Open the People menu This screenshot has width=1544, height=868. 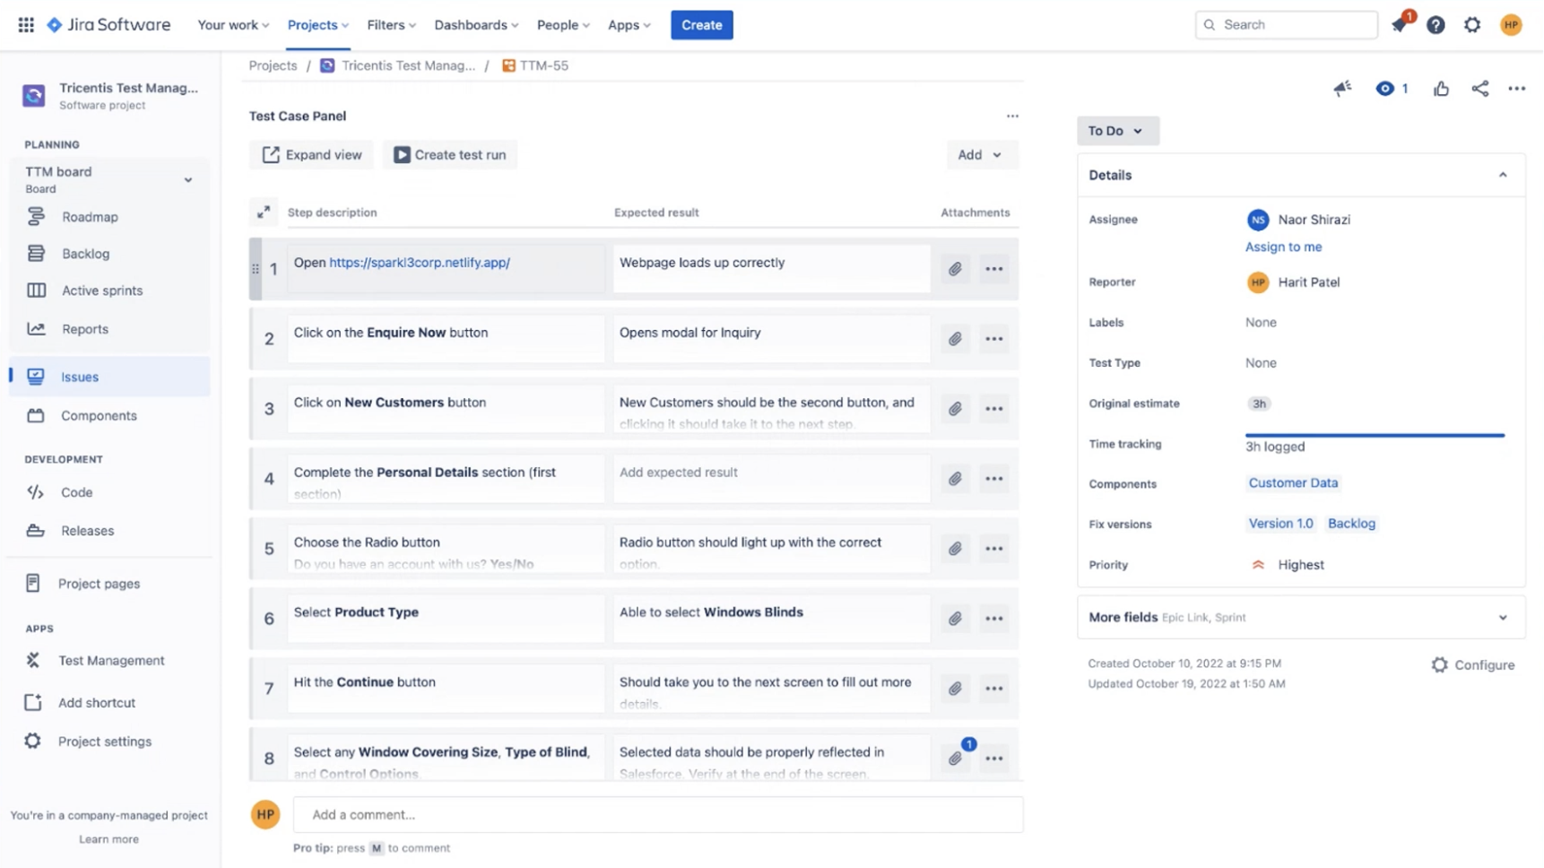pyautogui.click(x=563, y=25)
